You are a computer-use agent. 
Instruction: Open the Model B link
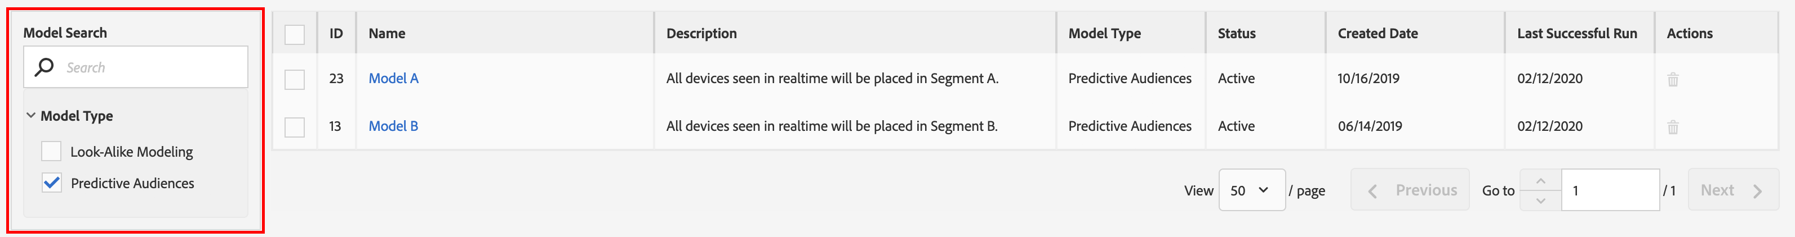[394, 126]
